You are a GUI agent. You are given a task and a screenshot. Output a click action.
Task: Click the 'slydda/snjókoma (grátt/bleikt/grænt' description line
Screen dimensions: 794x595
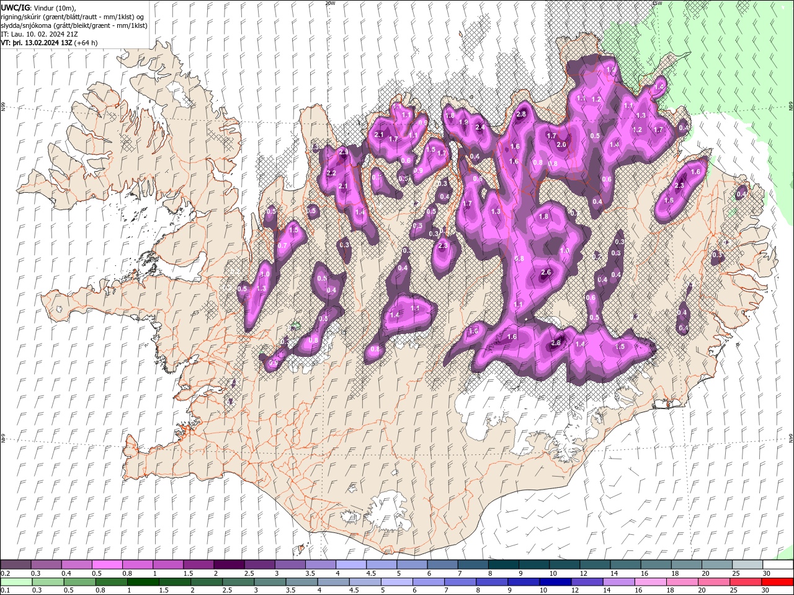coord(74,25)
